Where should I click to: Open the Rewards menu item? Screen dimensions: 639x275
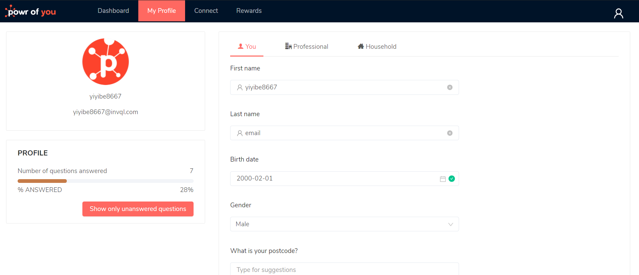(249, 11)
